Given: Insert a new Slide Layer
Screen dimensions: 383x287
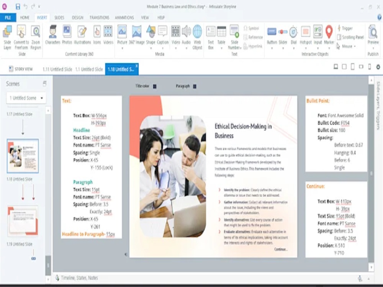Looking at the screenshot, I should tap(7, 38).
